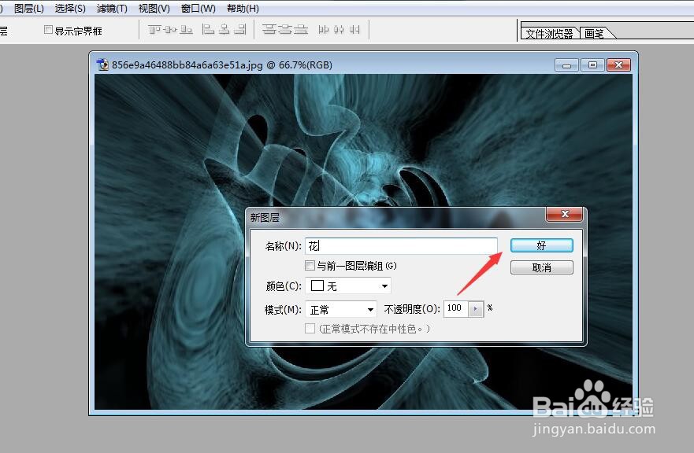Click the Distribute Top Edges icon
This screenshot has height=453, width=694.
pyautogui.click(x=269, y=30)
